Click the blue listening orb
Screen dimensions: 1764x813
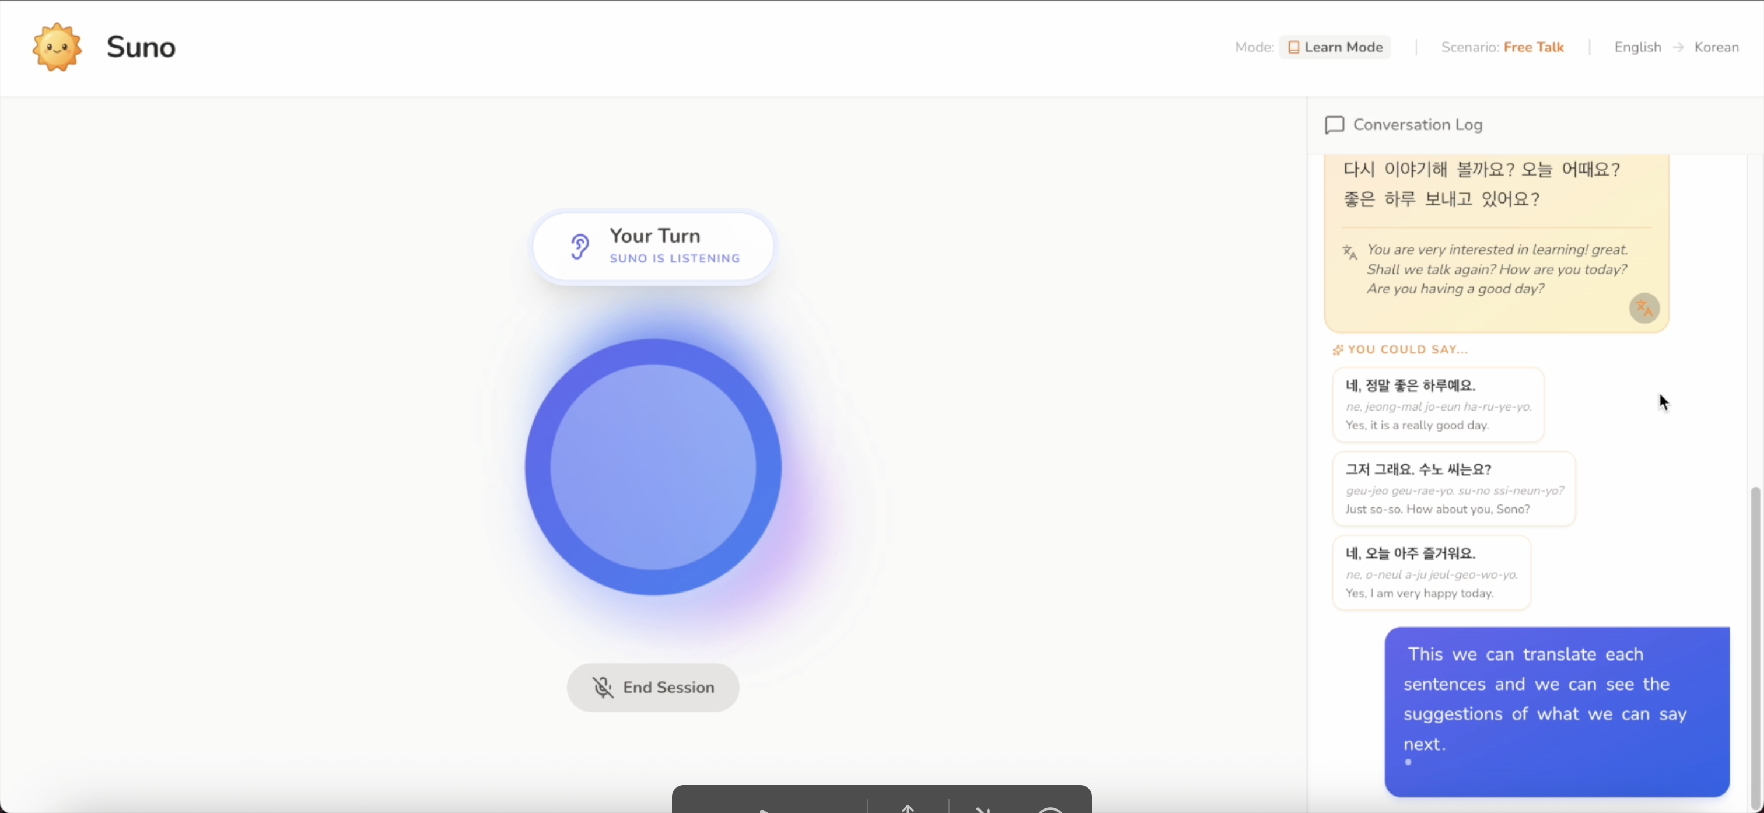pyautogui.click(x=653, y=467)
